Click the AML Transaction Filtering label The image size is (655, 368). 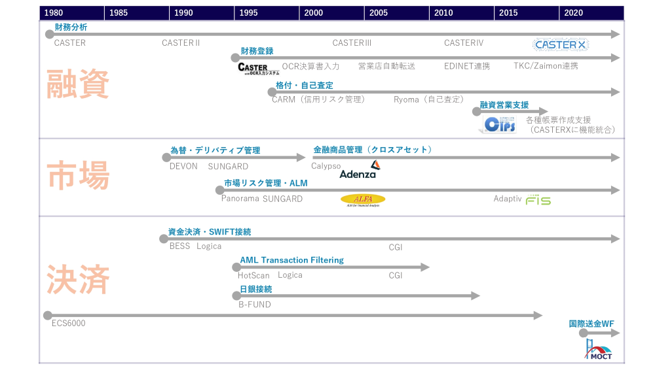pos(291,260)
